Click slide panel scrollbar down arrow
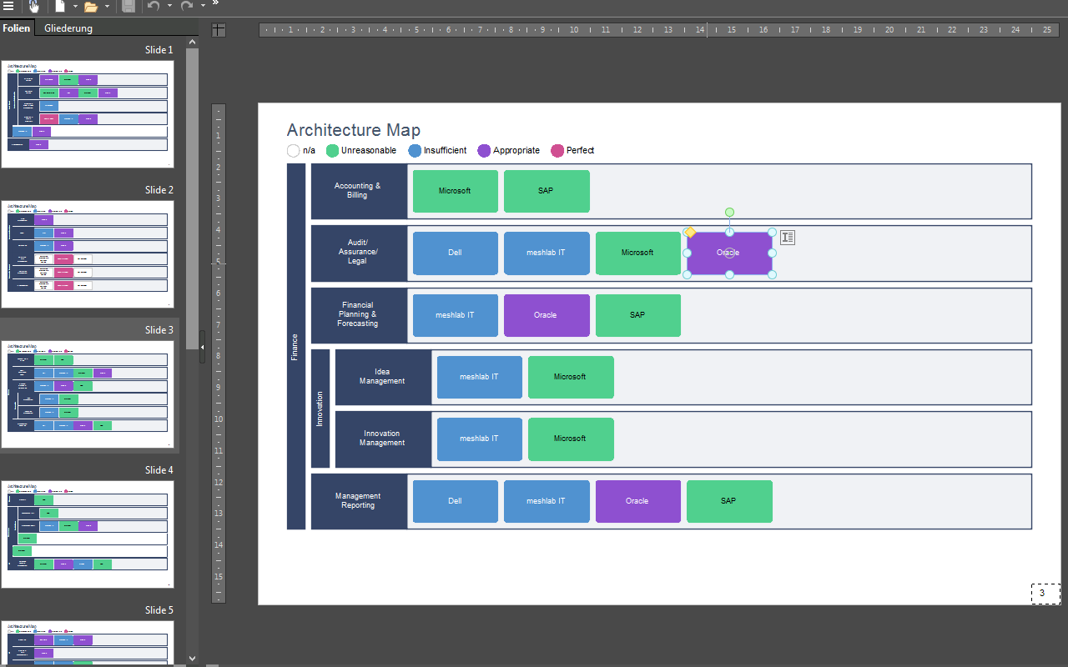1068x667 pixels. [x=193, y=659]
